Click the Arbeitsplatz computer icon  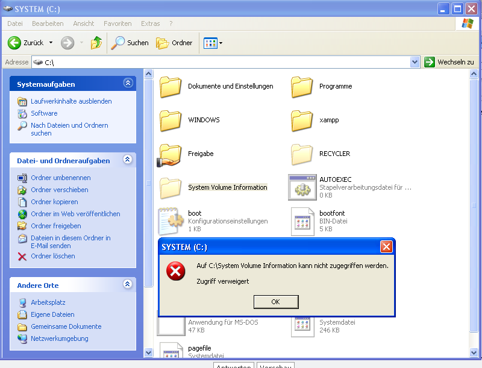pos(22,302)
